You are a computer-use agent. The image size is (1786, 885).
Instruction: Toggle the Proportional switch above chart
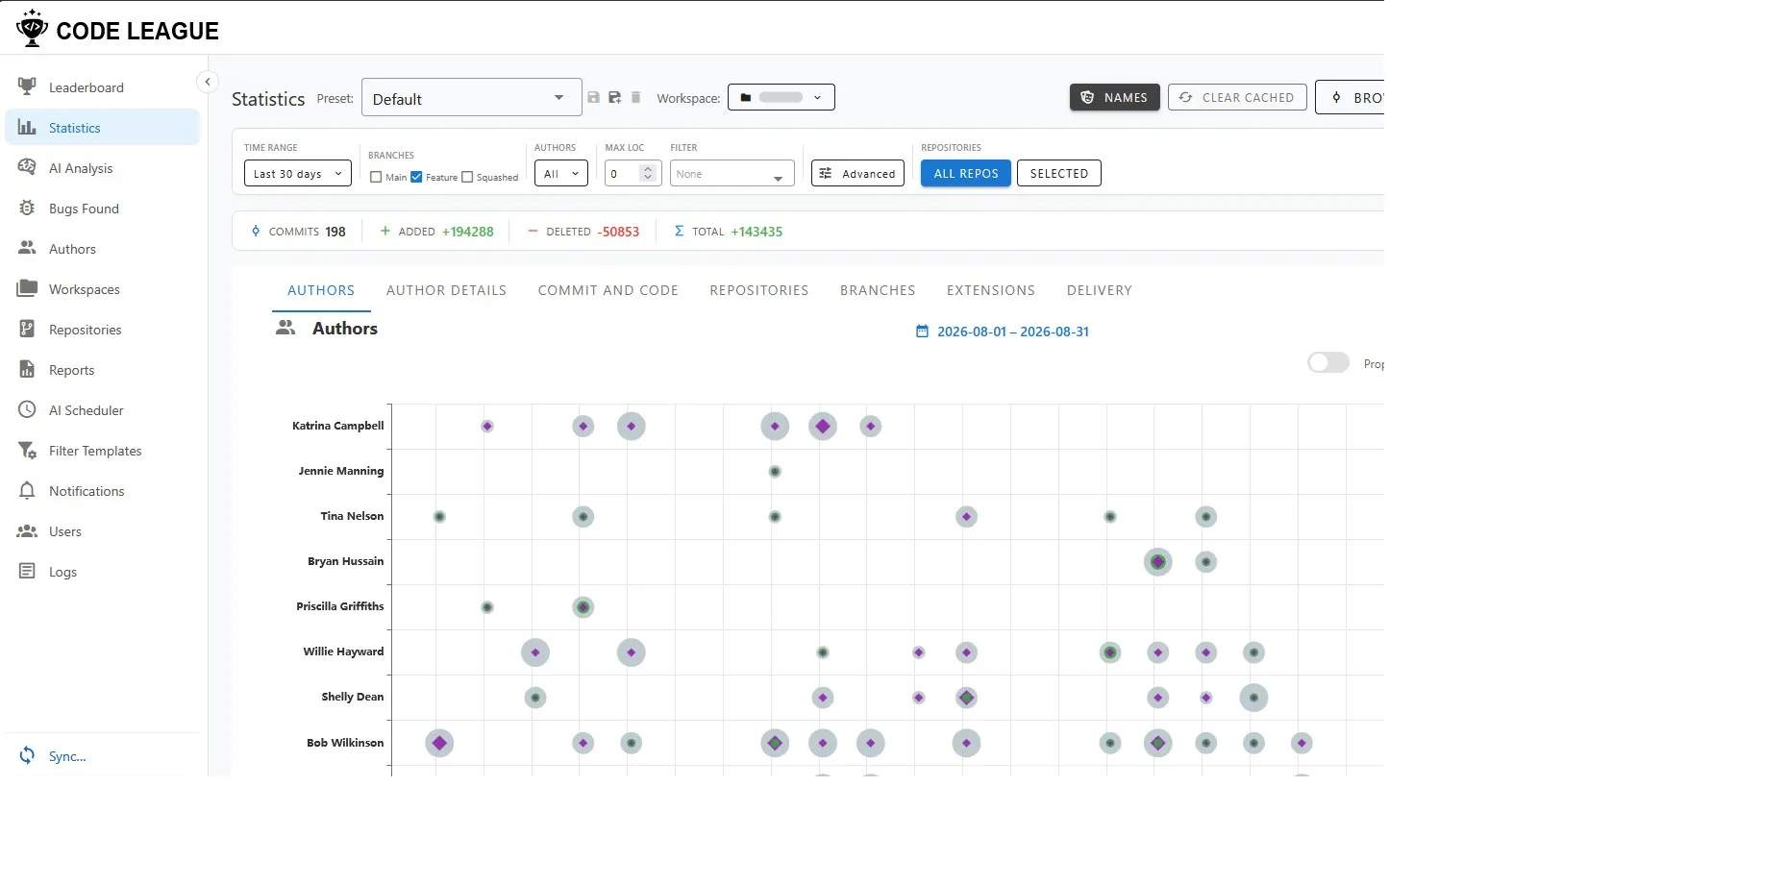coord(1328,362)
